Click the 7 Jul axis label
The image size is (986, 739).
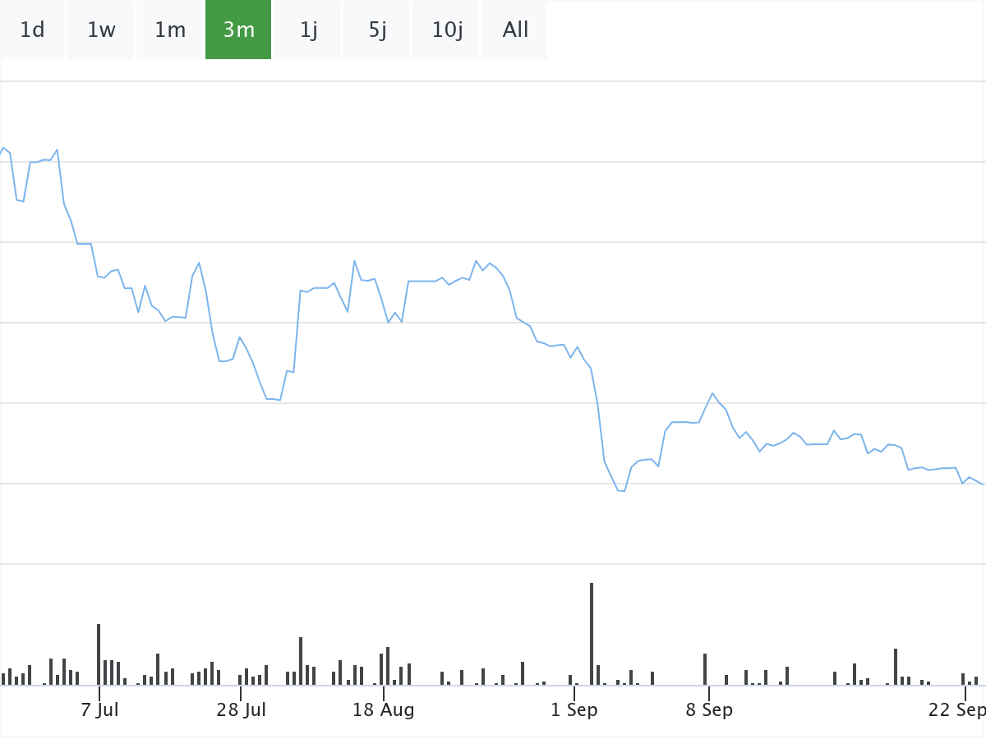pyautogui.click(x=99, y=710)
